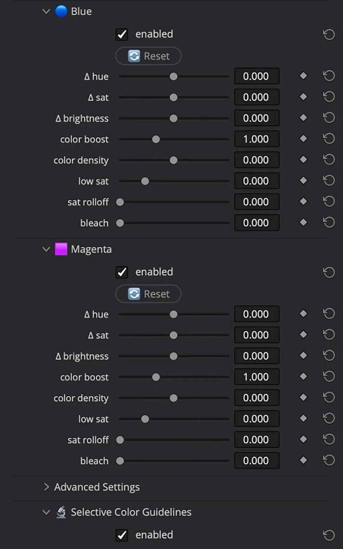Add keyframe for Magenta Δ sat
343x549 pixels.
pyautogui.click(x=303, y=335)
